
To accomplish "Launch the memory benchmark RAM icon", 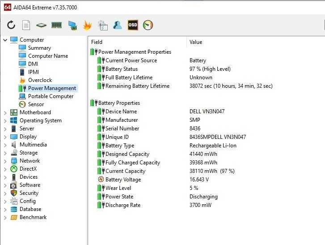I will (57, 26).
